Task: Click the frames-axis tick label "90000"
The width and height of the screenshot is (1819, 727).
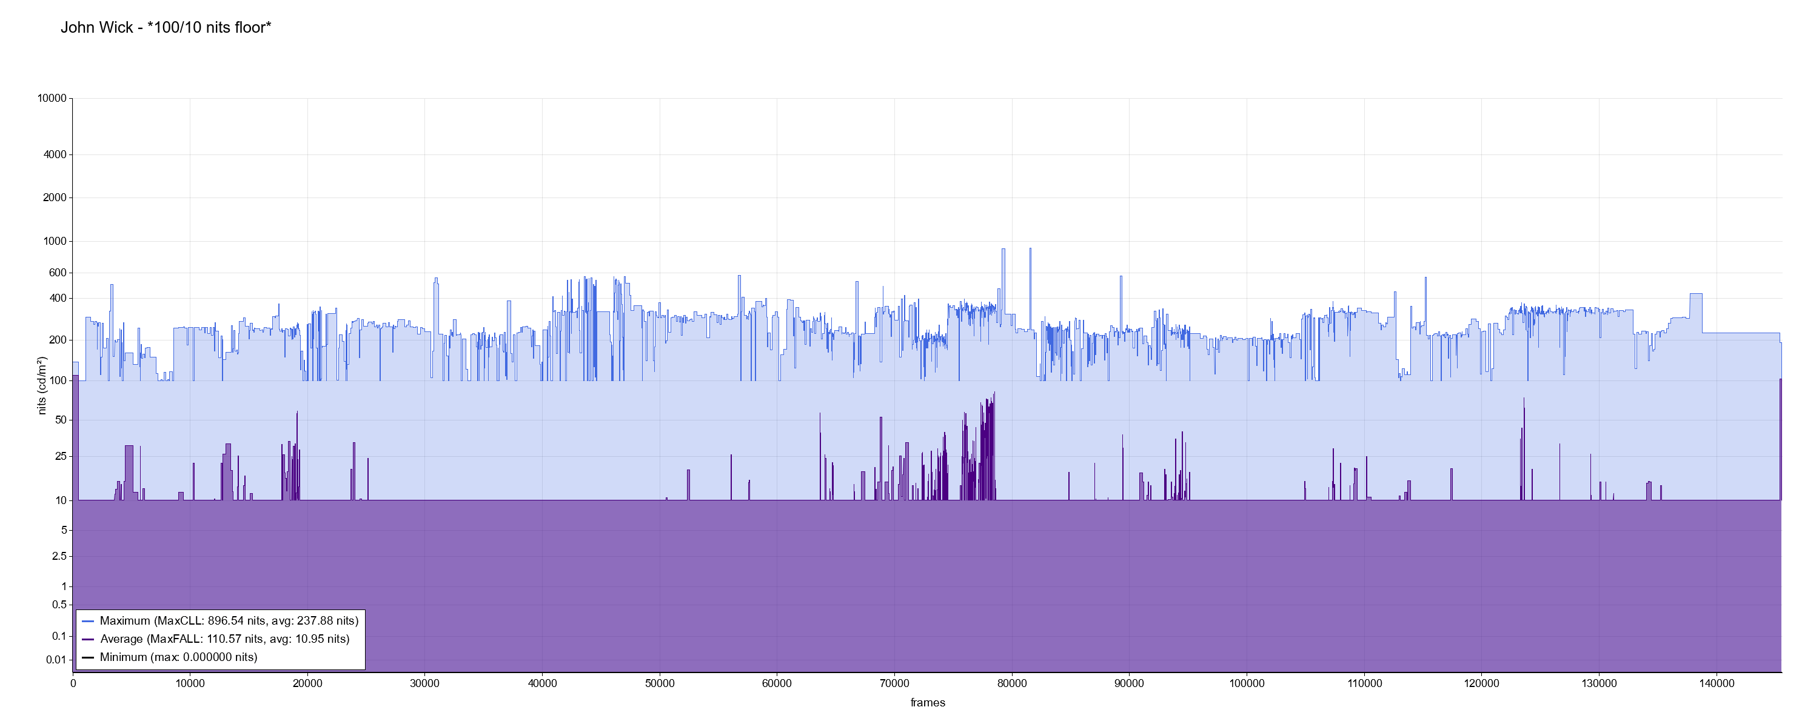Action: point(1129,684)
